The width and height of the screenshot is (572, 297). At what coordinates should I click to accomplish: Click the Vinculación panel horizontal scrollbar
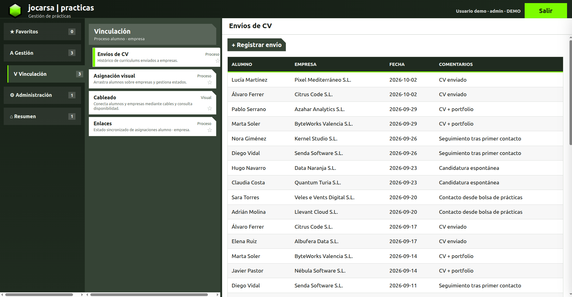(x=149, y=295)
